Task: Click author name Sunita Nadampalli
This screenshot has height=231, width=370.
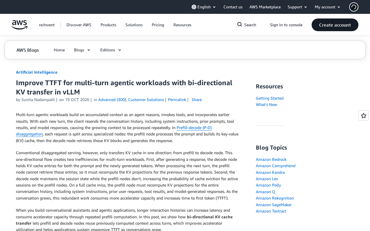Action: pos(38,100)
